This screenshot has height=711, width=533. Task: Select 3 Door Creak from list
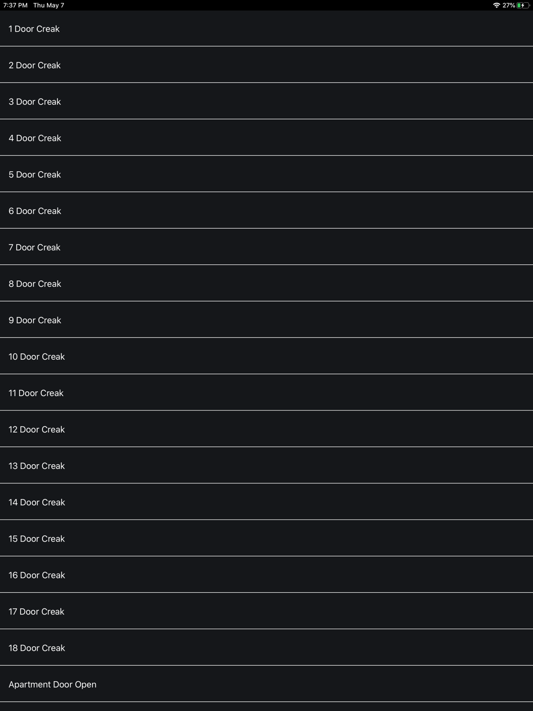tap(35, 102)
